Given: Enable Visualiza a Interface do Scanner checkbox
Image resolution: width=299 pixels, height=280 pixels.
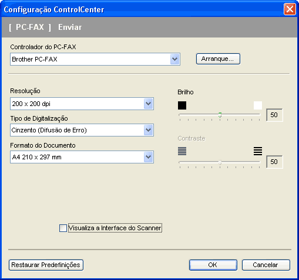Looking at the screenshot, I should tap(63, 228).
